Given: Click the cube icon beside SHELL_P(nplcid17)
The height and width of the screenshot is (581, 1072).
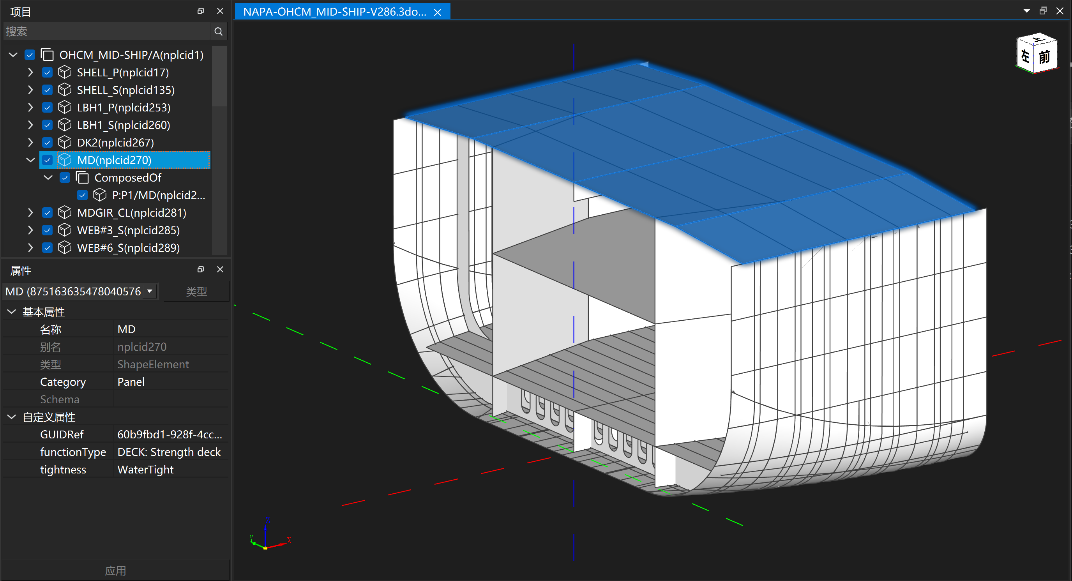Looking at the screenshot, I should [x=65, y=72].
